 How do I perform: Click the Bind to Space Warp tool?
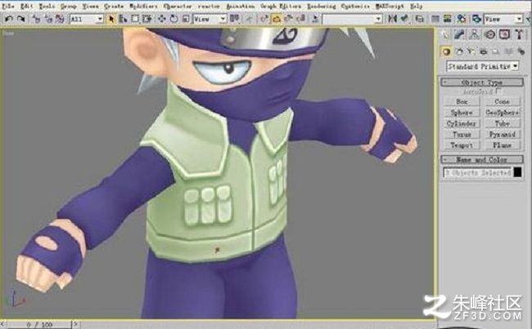point(60,19)
